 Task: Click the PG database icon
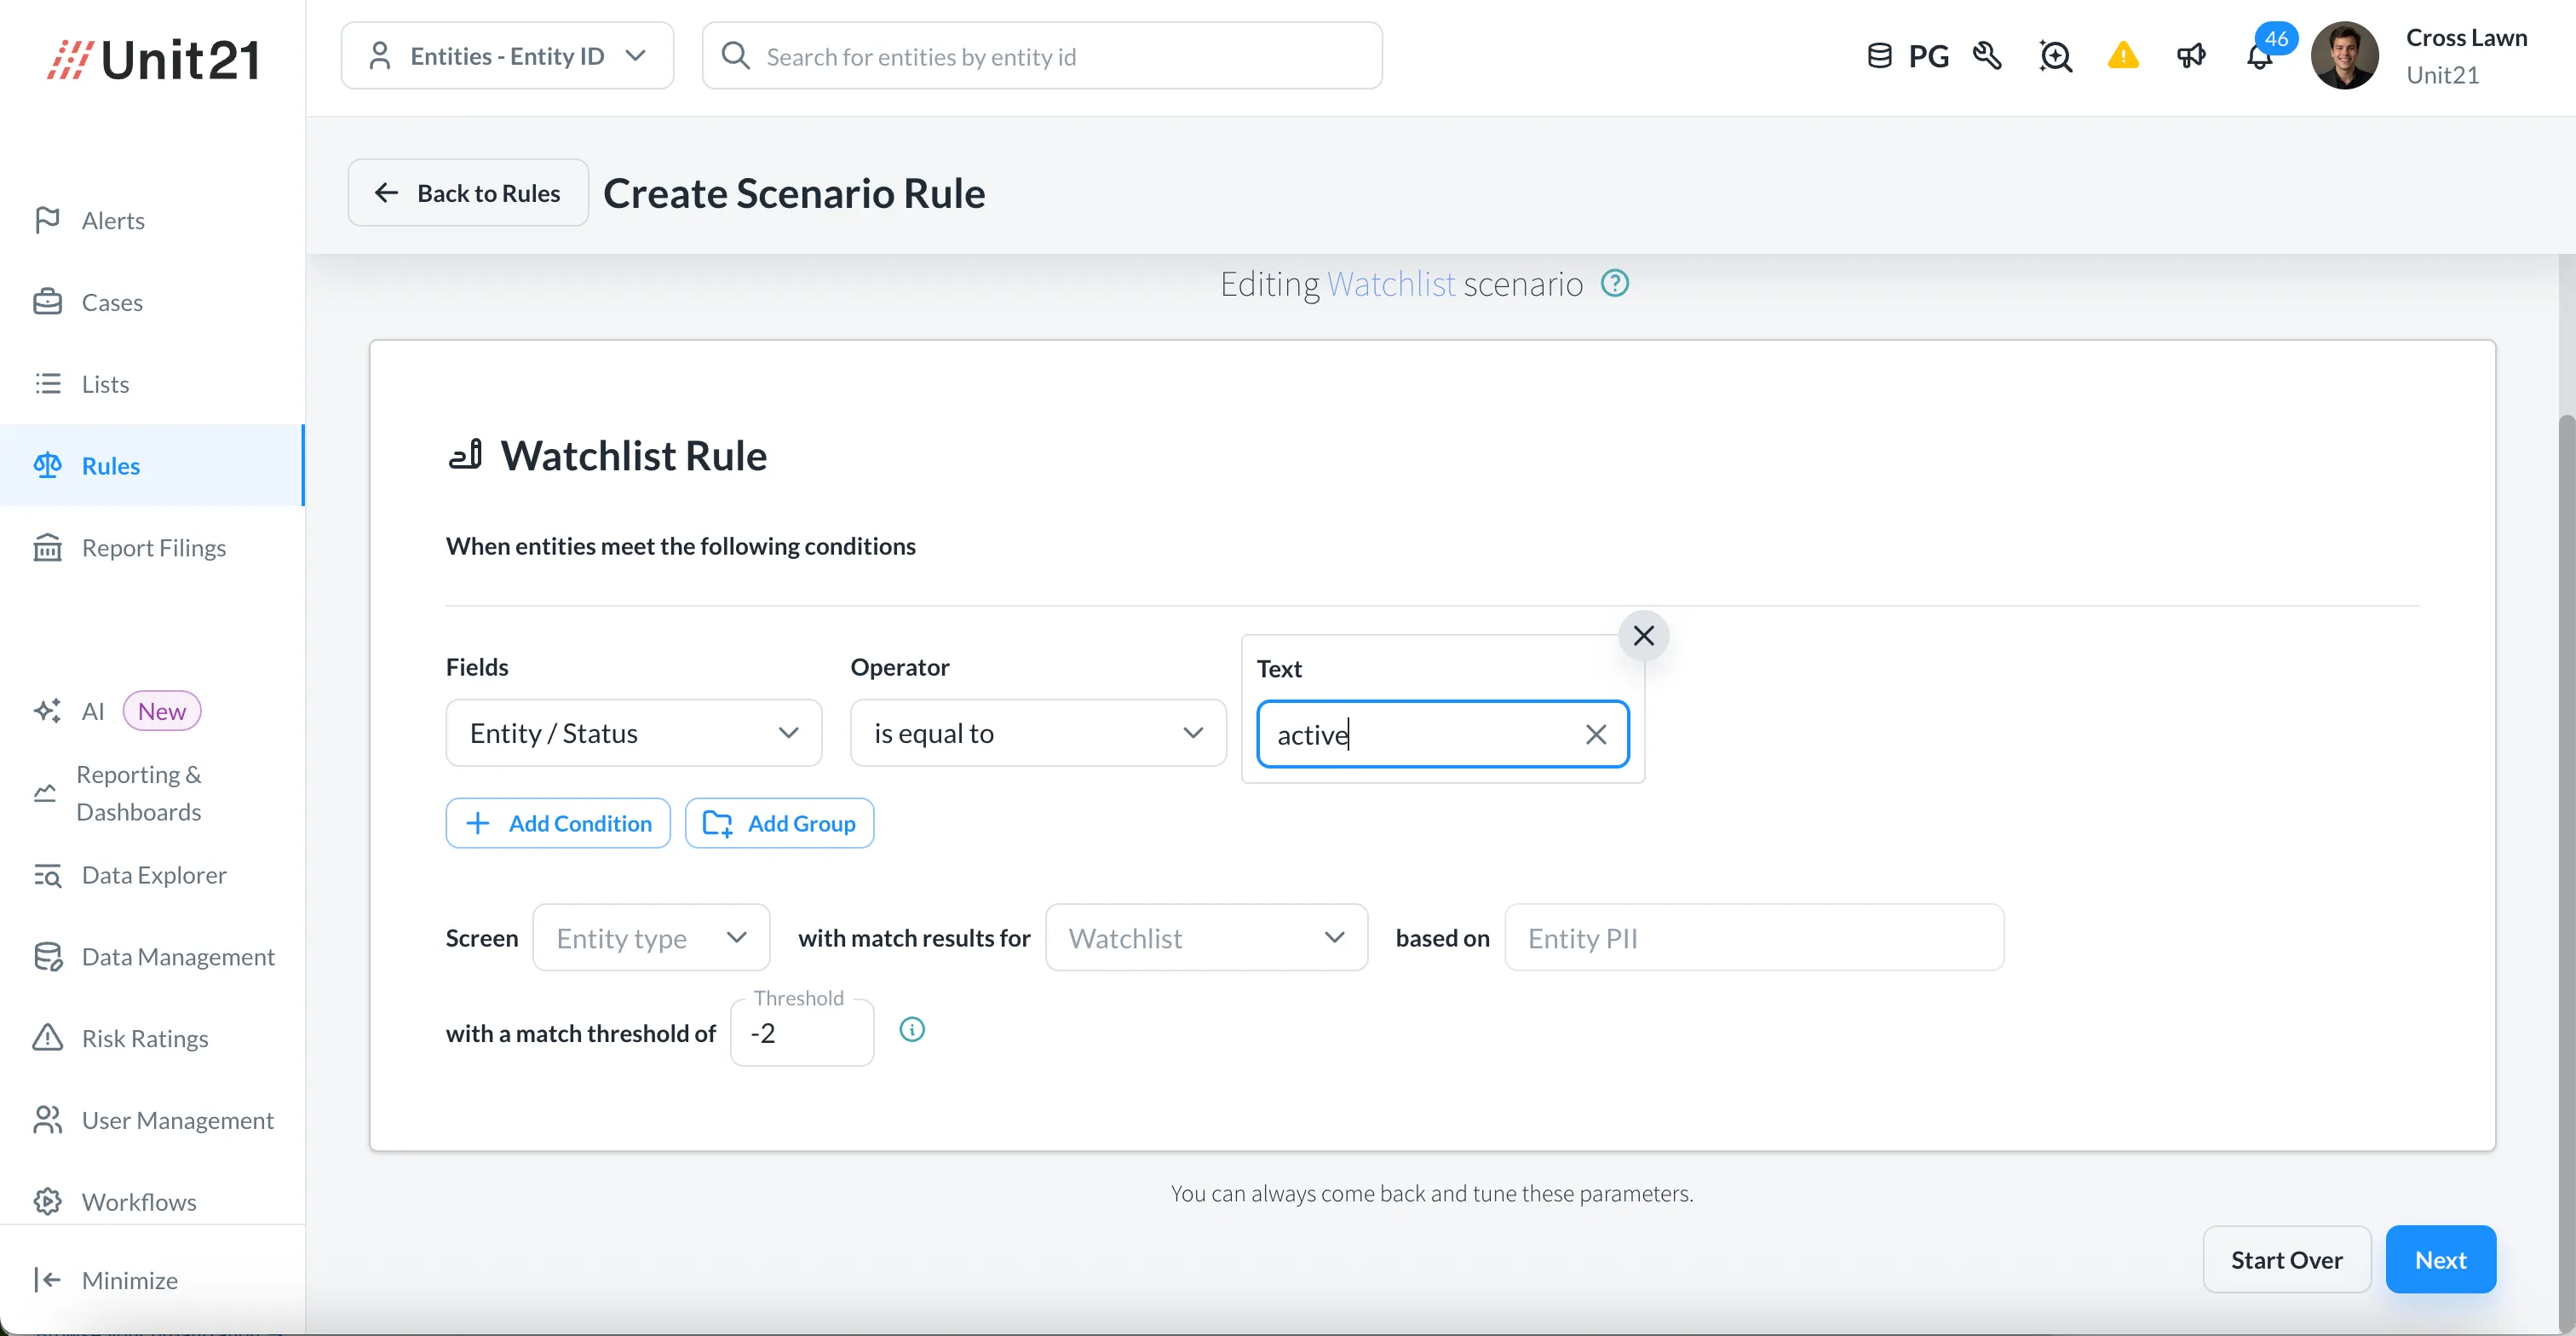(x=1880, y=56)
